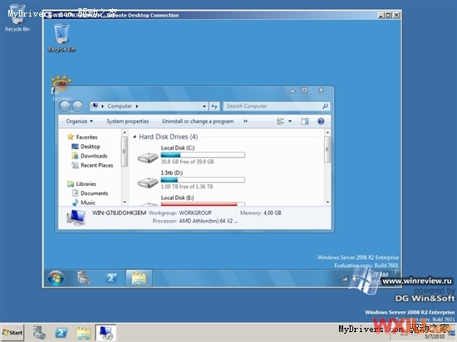
Task: Launch Server Manager in the remote taskbar
Action: click(x=84, y=278)
